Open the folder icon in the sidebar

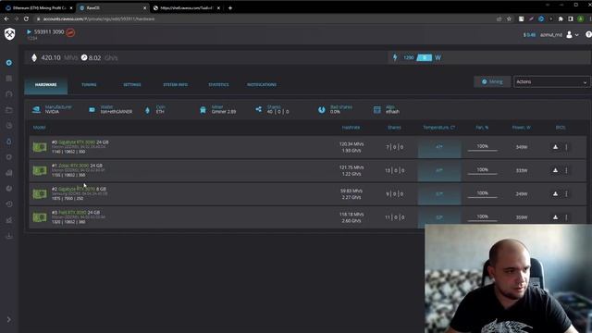[9, 110]
